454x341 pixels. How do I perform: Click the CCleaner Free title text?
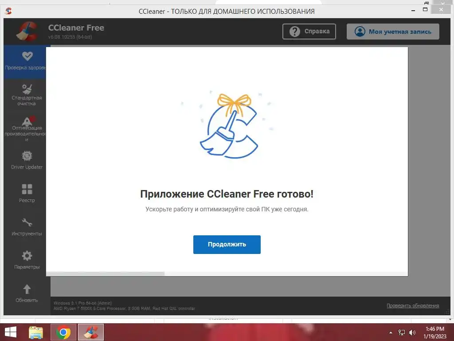tap(76, 28)
